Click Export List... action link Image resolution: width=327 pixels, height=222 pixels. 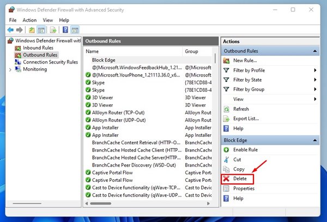click(246, 118)
